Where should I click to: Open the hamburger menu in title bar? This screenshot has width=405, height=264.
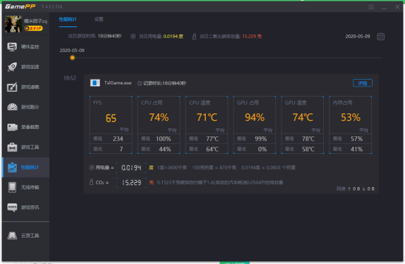tap(371, 7)
